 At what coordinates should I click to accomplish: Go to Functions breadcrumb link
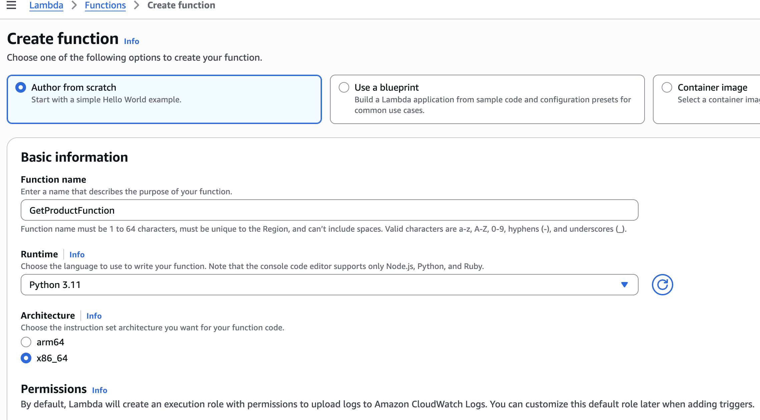(x=105, y=5)
